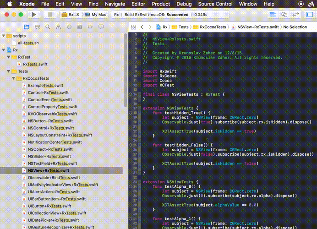Select Observable+BindTests.swift file

54,177
